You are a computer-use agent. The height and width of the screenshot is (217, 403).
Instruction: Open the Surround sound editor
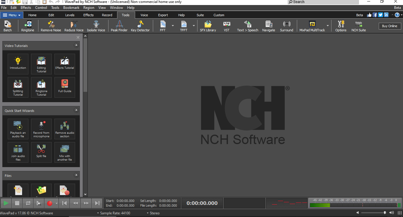tap(287, 26)
